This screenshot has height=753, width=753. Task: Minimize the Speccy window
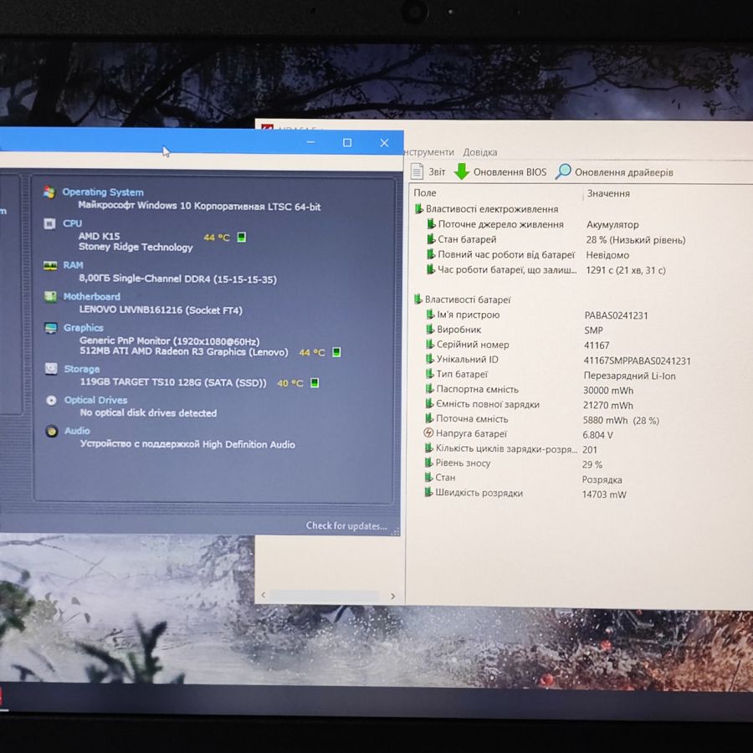pyautogui.click(x=310, y=142)
